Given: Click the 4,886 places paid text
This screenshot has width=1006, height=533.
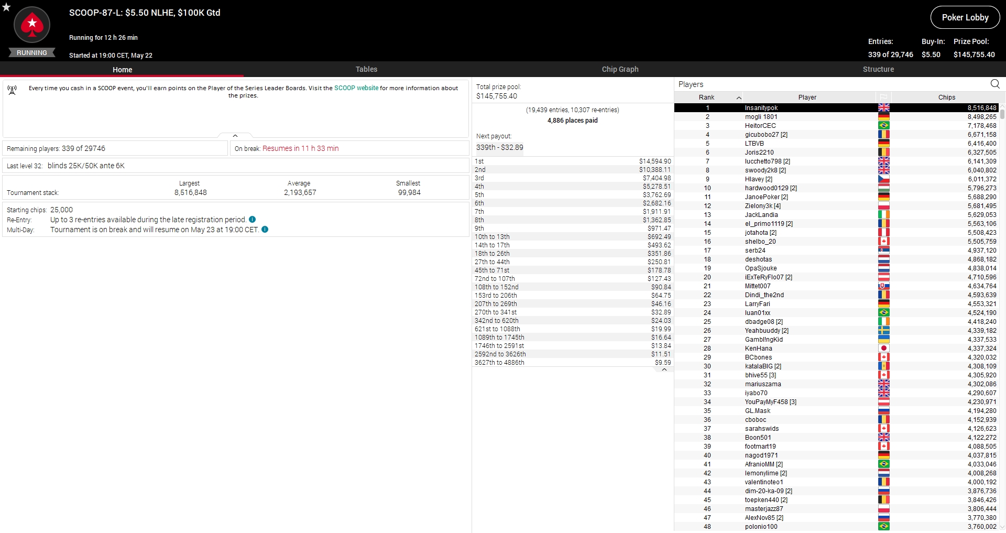Looking at the screenshot, I should tap(572, 121).
